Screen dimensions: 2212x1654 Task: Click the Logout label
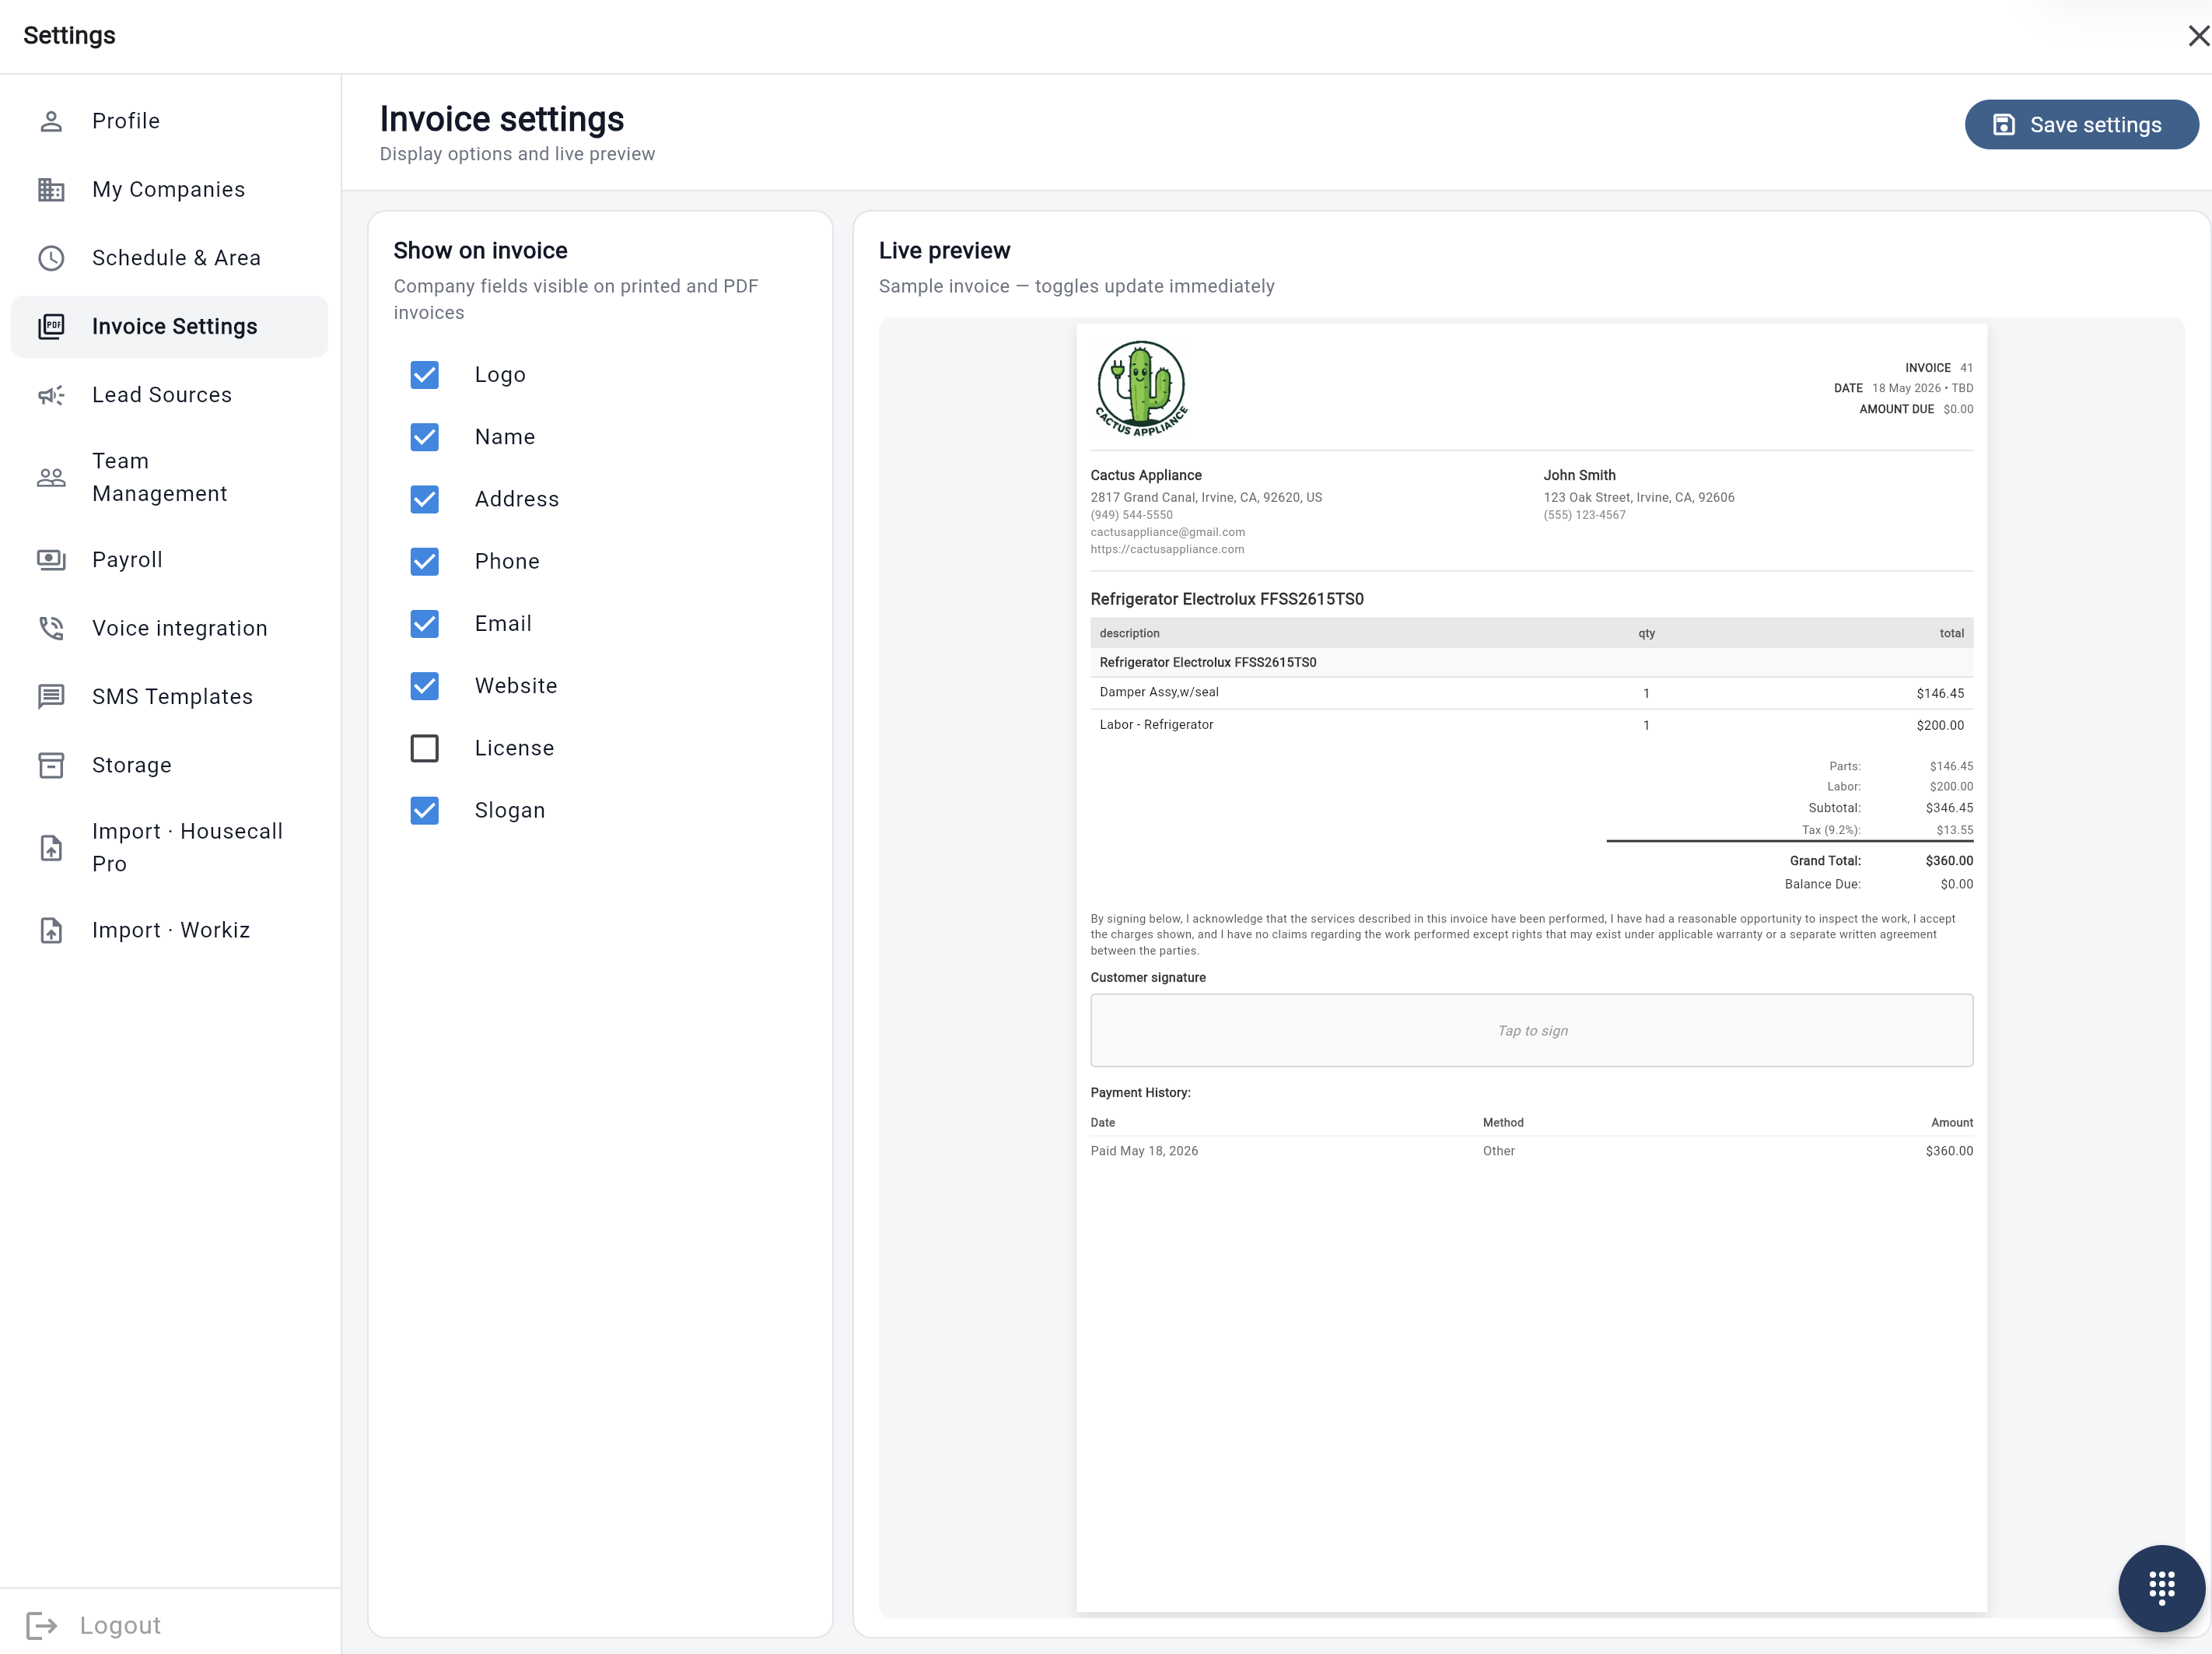point(120,1625)
